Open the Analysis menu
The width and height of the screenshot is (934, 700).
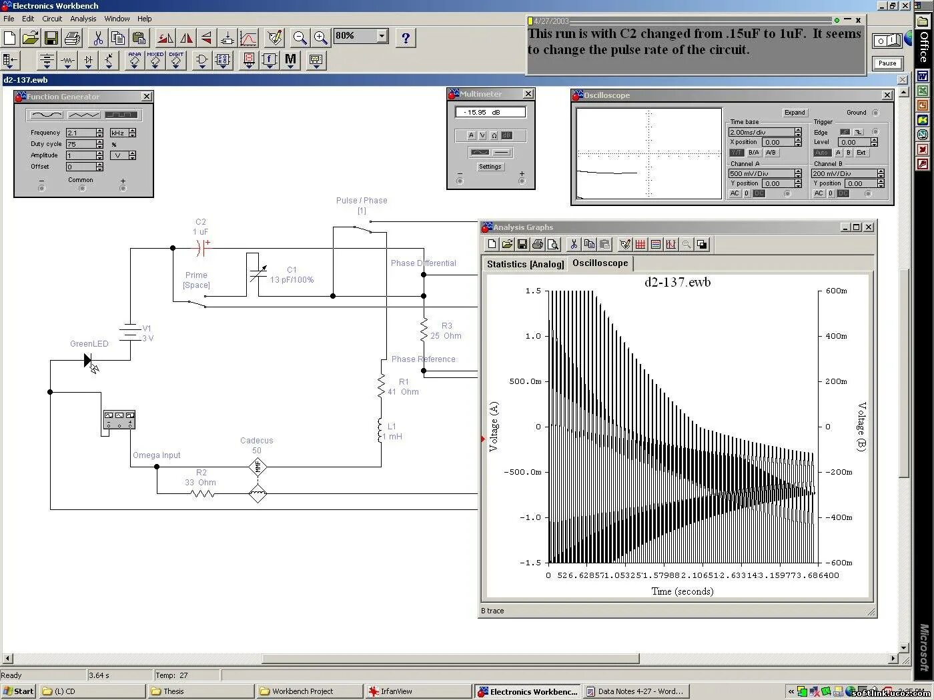pos(83,19)
